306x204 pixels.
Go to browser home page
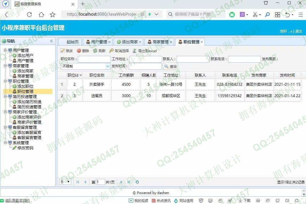(x=41, y=15)
